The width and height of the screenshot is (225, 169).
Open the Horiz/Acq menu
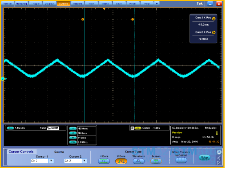[21, 4]
